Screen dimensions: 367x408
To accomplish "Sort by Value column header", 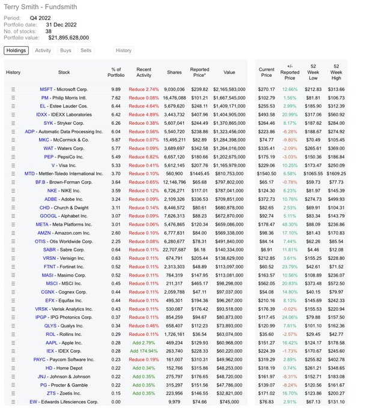I will coord(229,73).
